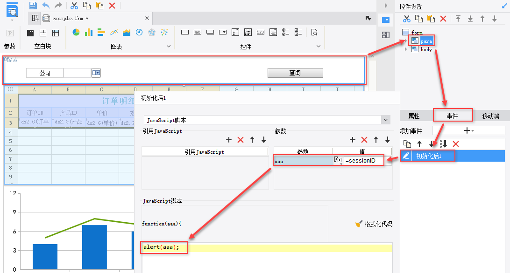
Task: Select the para node in widget tree
Action: [x=426, y=41]
